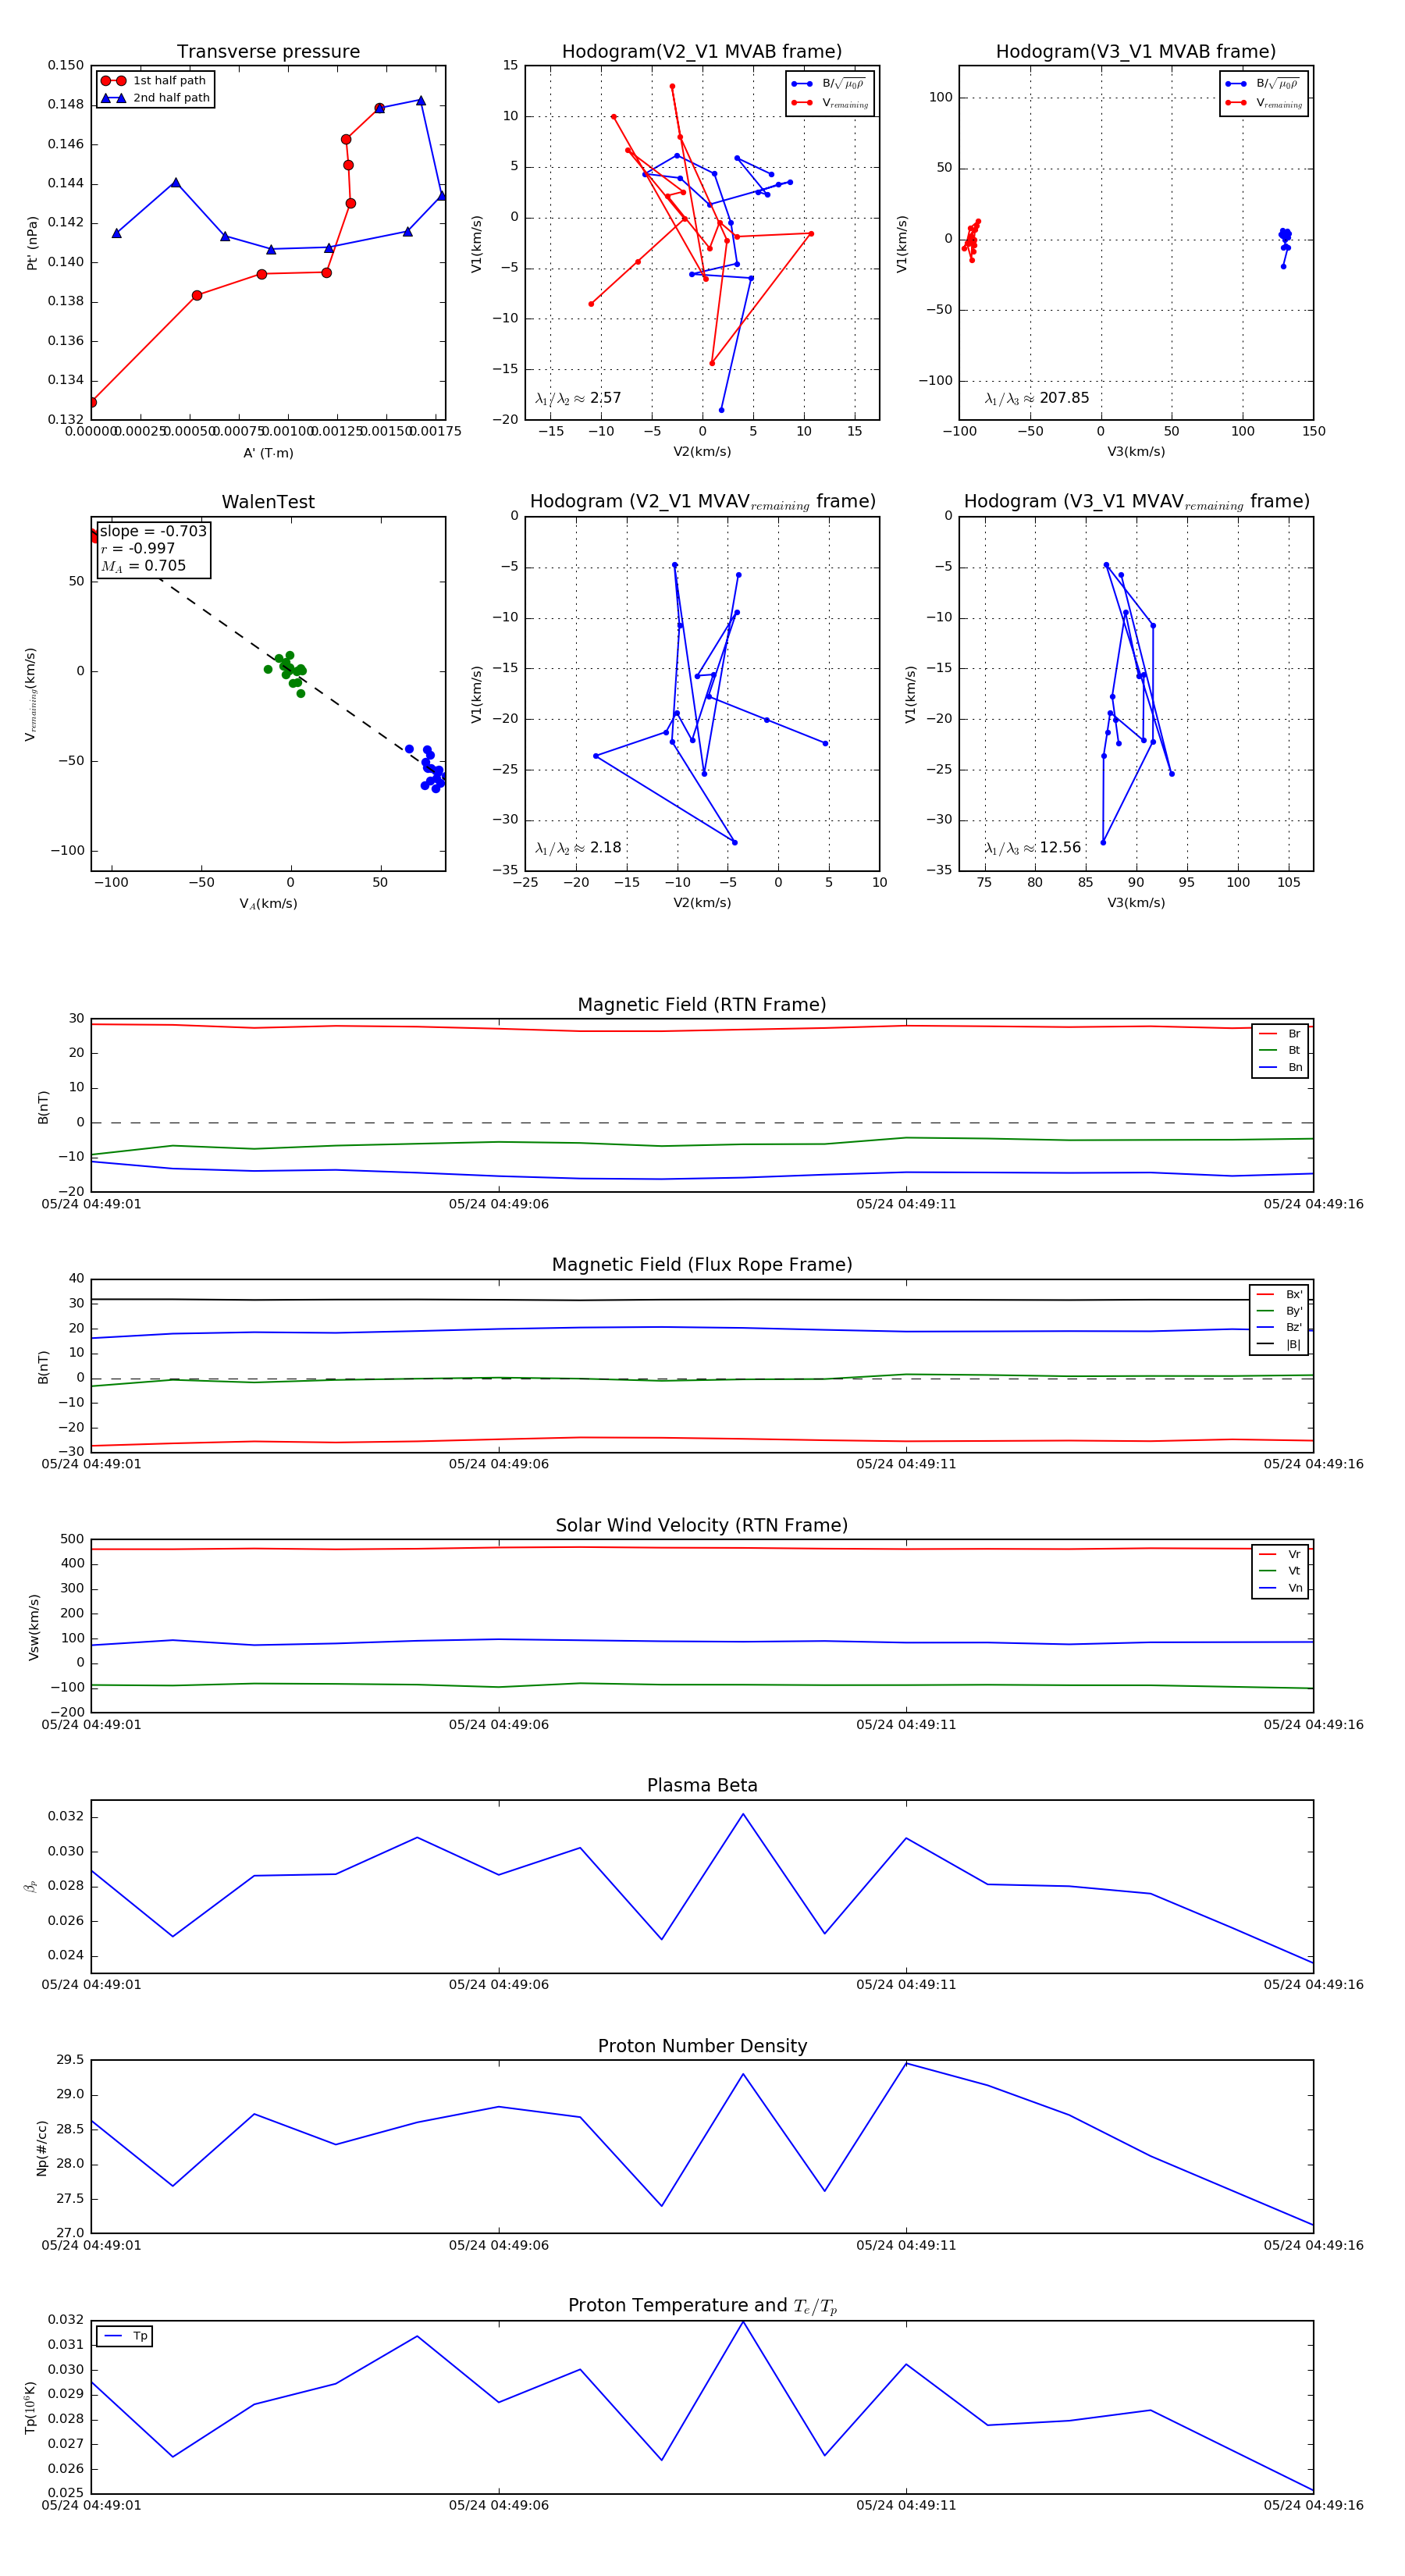The image size is (1405, 2576).
Task: Click the λ1/λ2 ≈ 2.57 annotation
Action: 578,398
